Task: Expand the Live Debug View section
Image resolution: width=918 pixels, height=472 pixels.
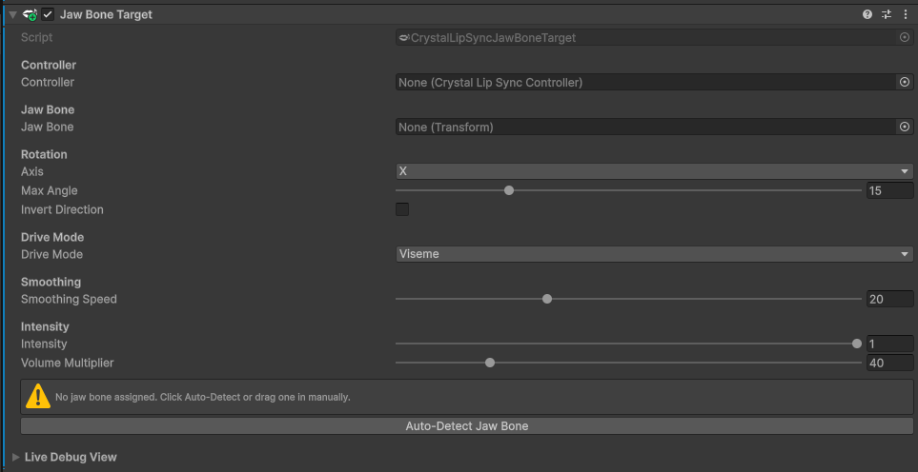Action: 15,457
